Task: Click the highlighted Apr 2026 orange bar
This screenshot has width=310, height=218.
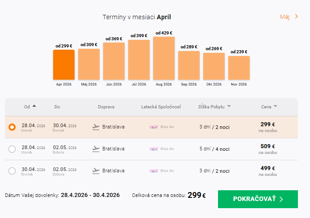Action: (x=64, y=64)
